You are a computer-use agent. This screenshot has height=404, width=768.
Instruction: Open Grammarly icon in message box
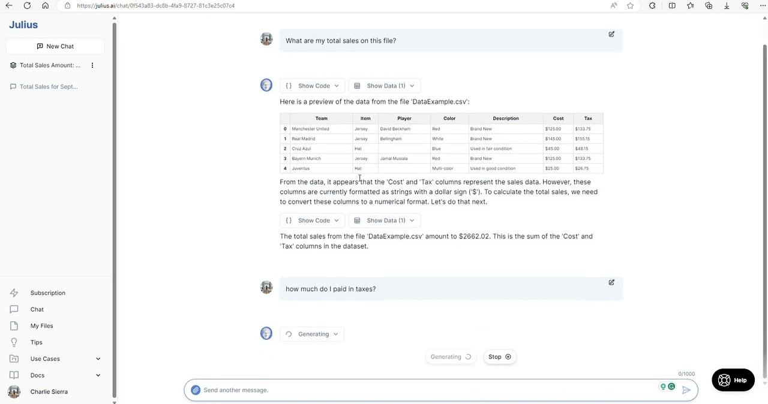pyautogui.click(x=671, y=387)
